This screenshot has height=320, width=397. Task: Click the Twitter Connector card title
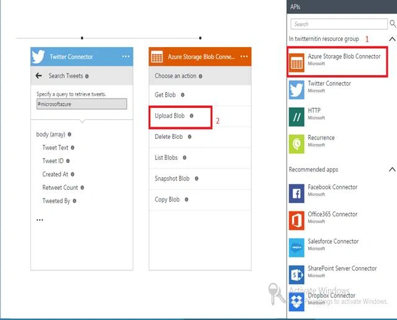point(71,56)
